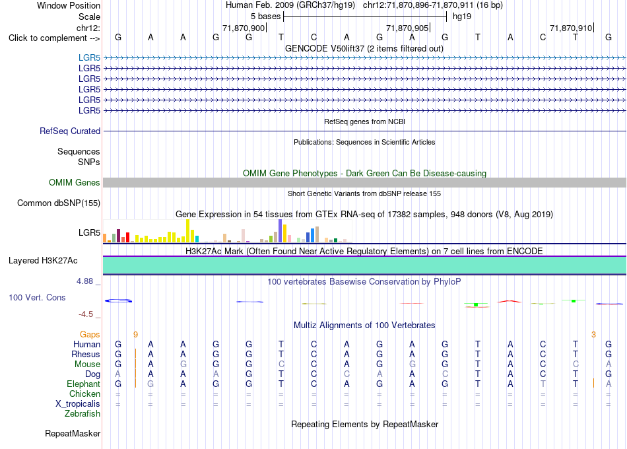Viewport: 627px width, 449px height.
Task: Click the chr12: base position label
Action: [x=88, y=28]
